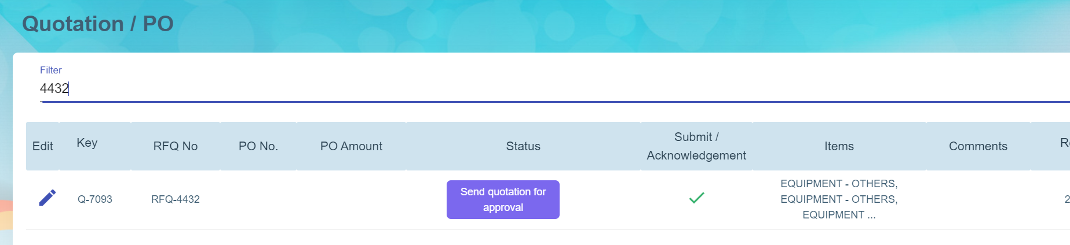Click the RFQ-4432 cell
This screenshot has width=1070, height=245.
pos(175,199)
